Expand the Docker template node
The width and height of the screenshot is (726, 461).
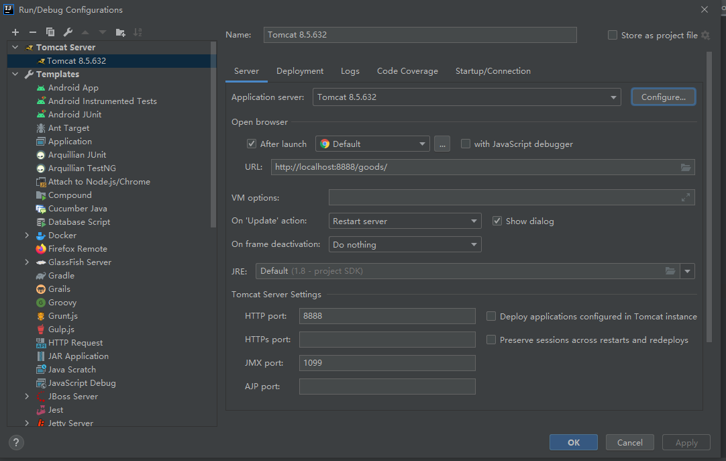coord(27,236)
